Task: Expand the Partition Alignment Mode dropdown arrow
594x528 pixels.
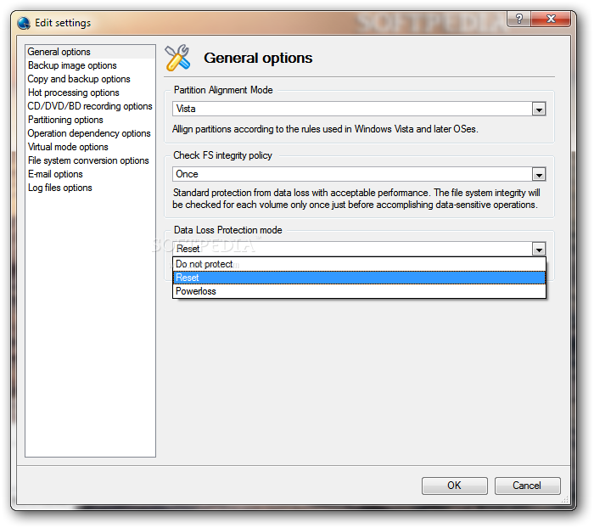Action: pyautogui.click(x=539, y=110)
